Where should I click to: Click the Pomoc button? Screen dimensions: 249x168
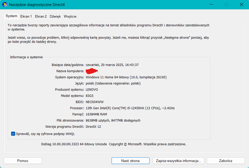23,160
